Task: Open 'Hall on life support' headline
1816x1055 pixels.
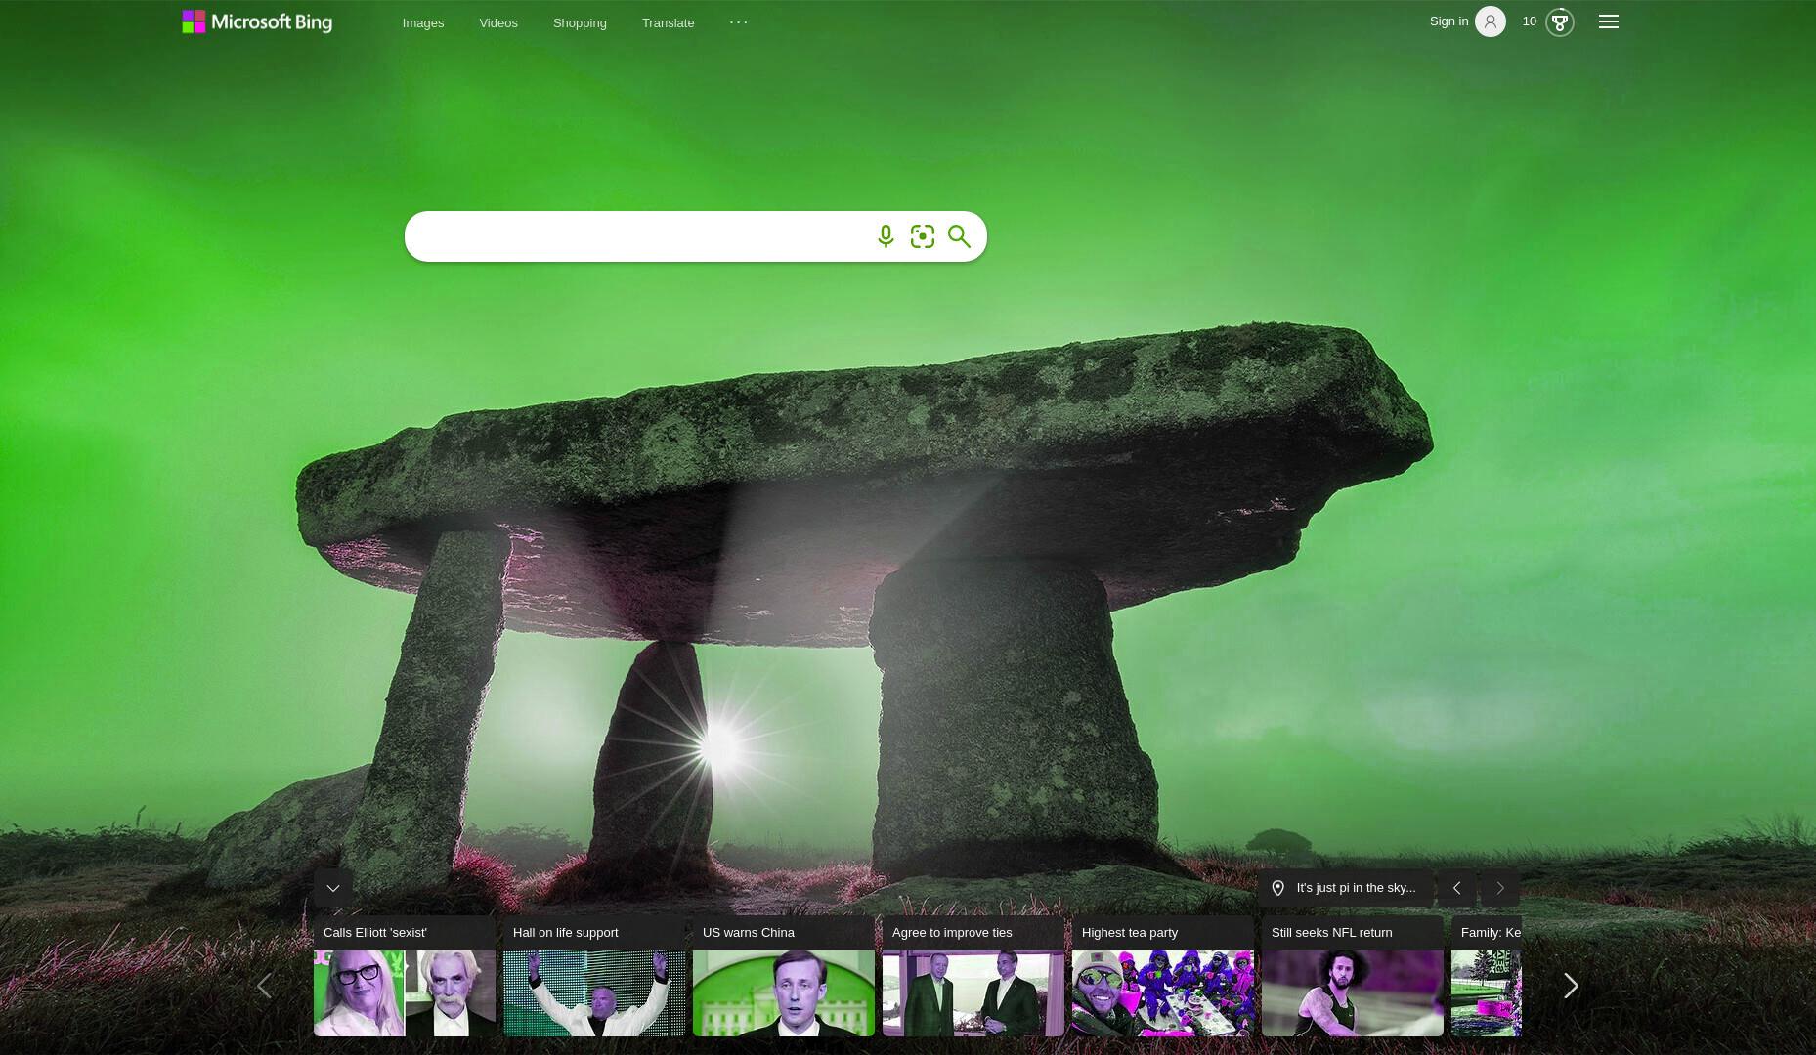Action: click(x=566, y=933)
